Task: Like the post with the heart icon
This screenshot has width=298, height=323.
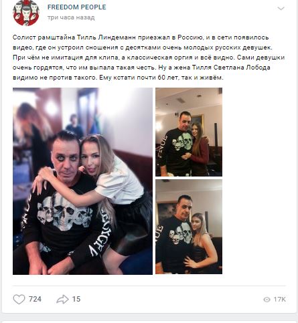Action: pos(19,299)
